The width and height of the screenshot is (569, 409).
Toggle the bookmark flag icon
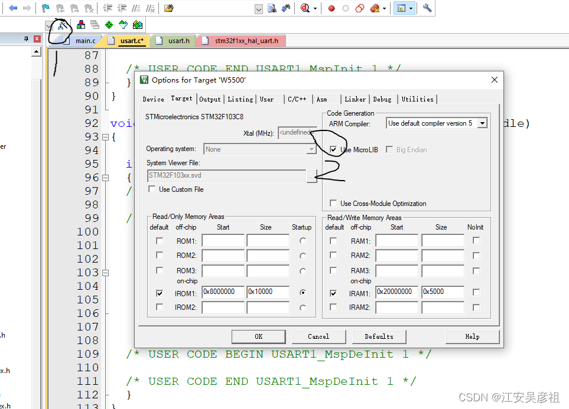[x=45, y=8]
